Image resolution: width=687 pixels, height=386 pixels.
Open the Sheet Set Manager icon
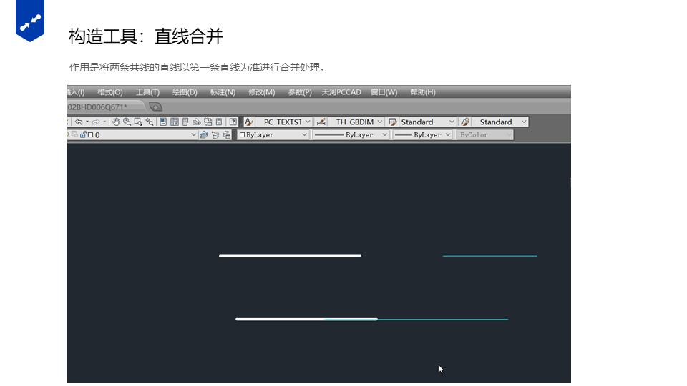(197, 122)
